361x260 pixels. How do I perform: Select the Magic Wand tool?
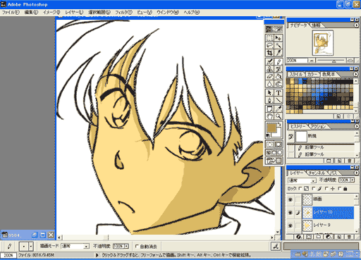coord(279,45)
